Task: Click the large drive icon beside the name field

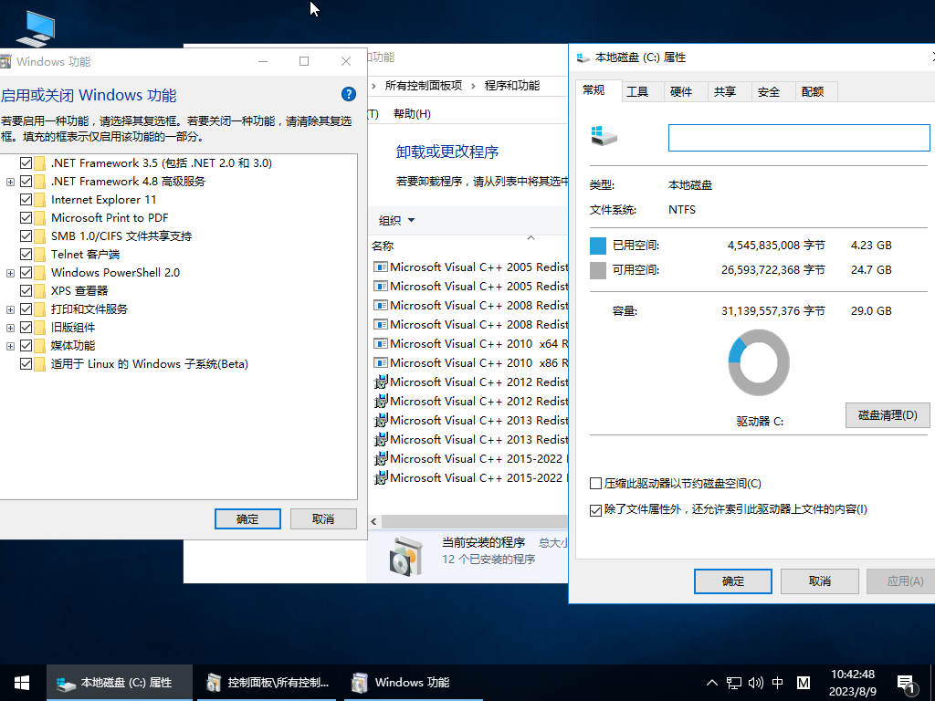Action: click(x=604, y=136)
